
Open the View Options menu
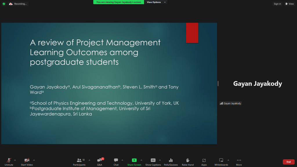click(156, 2)
